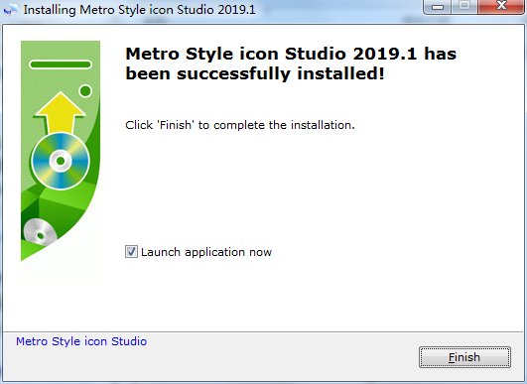Click the installer icon in the title bar
The image size is (527, 384).
9,10
